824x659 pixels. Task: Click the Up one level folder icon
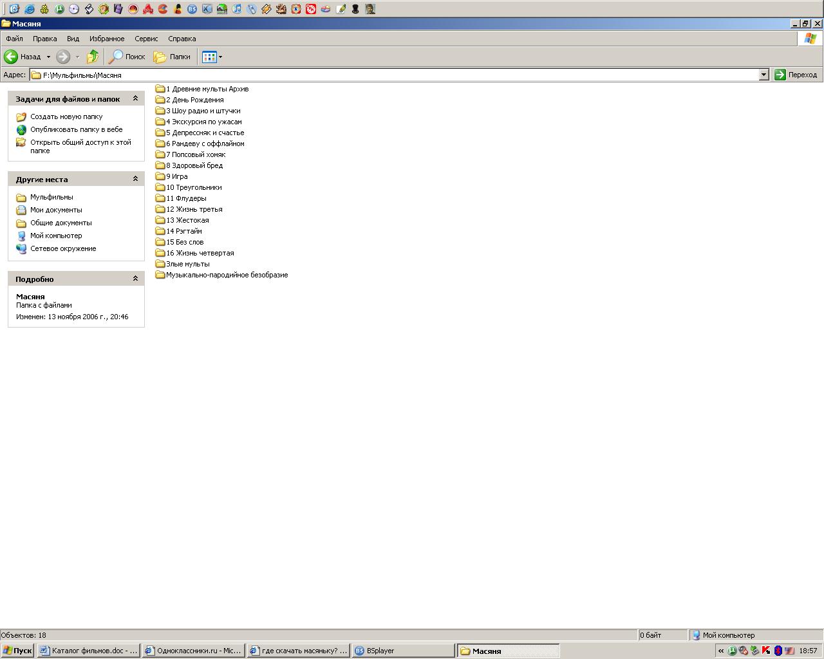[x=93, y=57]
